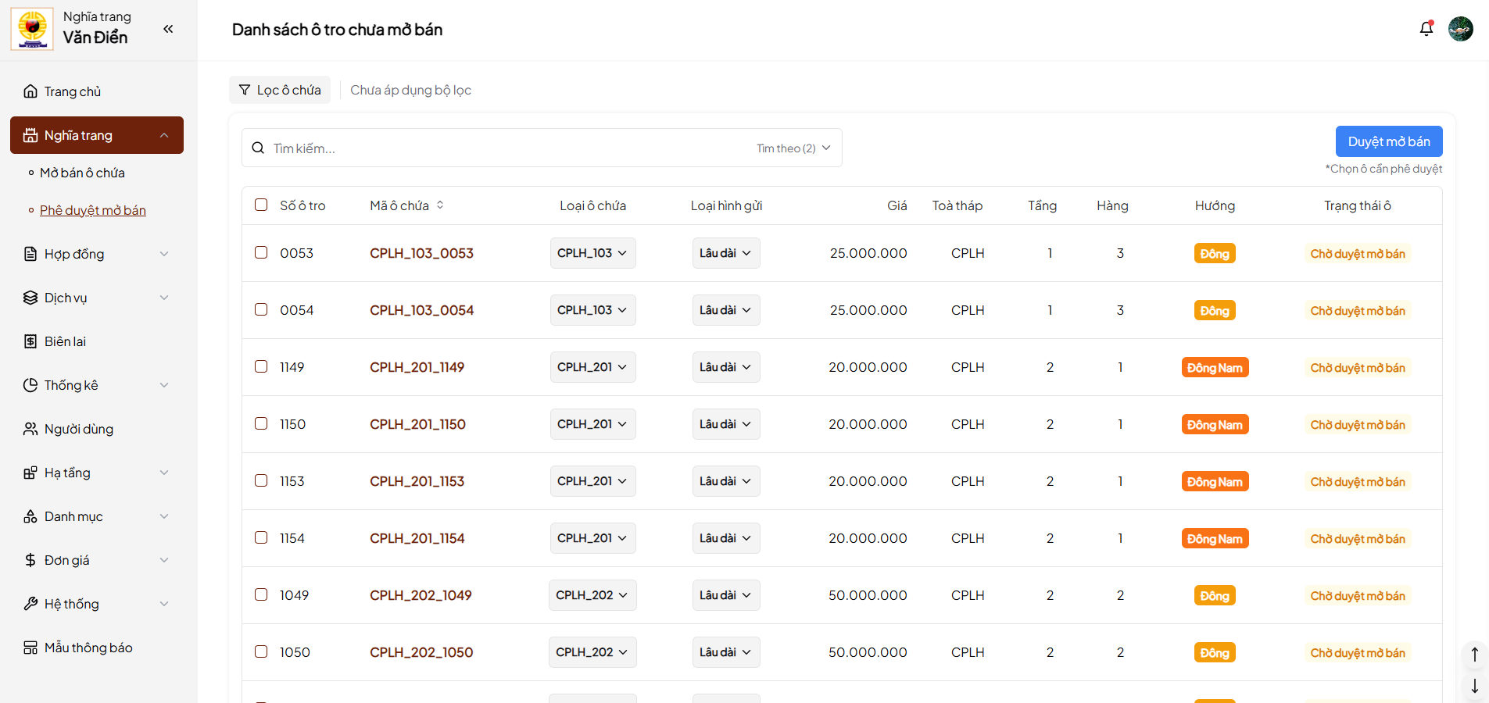Open the CPLH_202_1049 code link

coord(421,595)
